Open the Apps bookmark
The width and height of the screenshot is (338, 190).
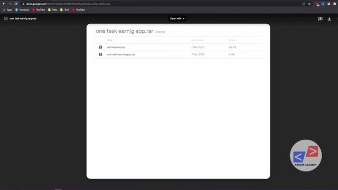7,9
